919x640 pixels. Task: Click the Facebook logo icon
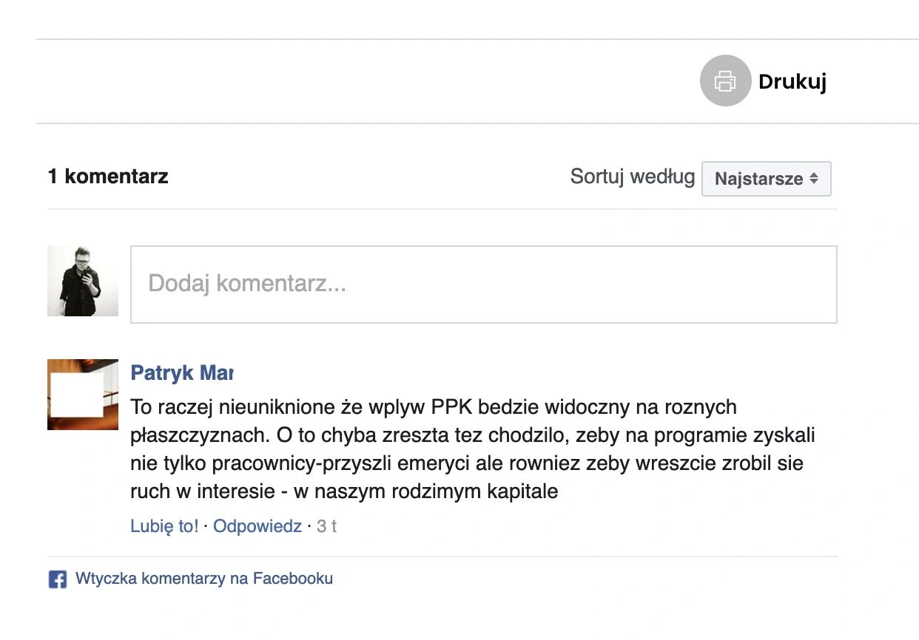point(58,579)
